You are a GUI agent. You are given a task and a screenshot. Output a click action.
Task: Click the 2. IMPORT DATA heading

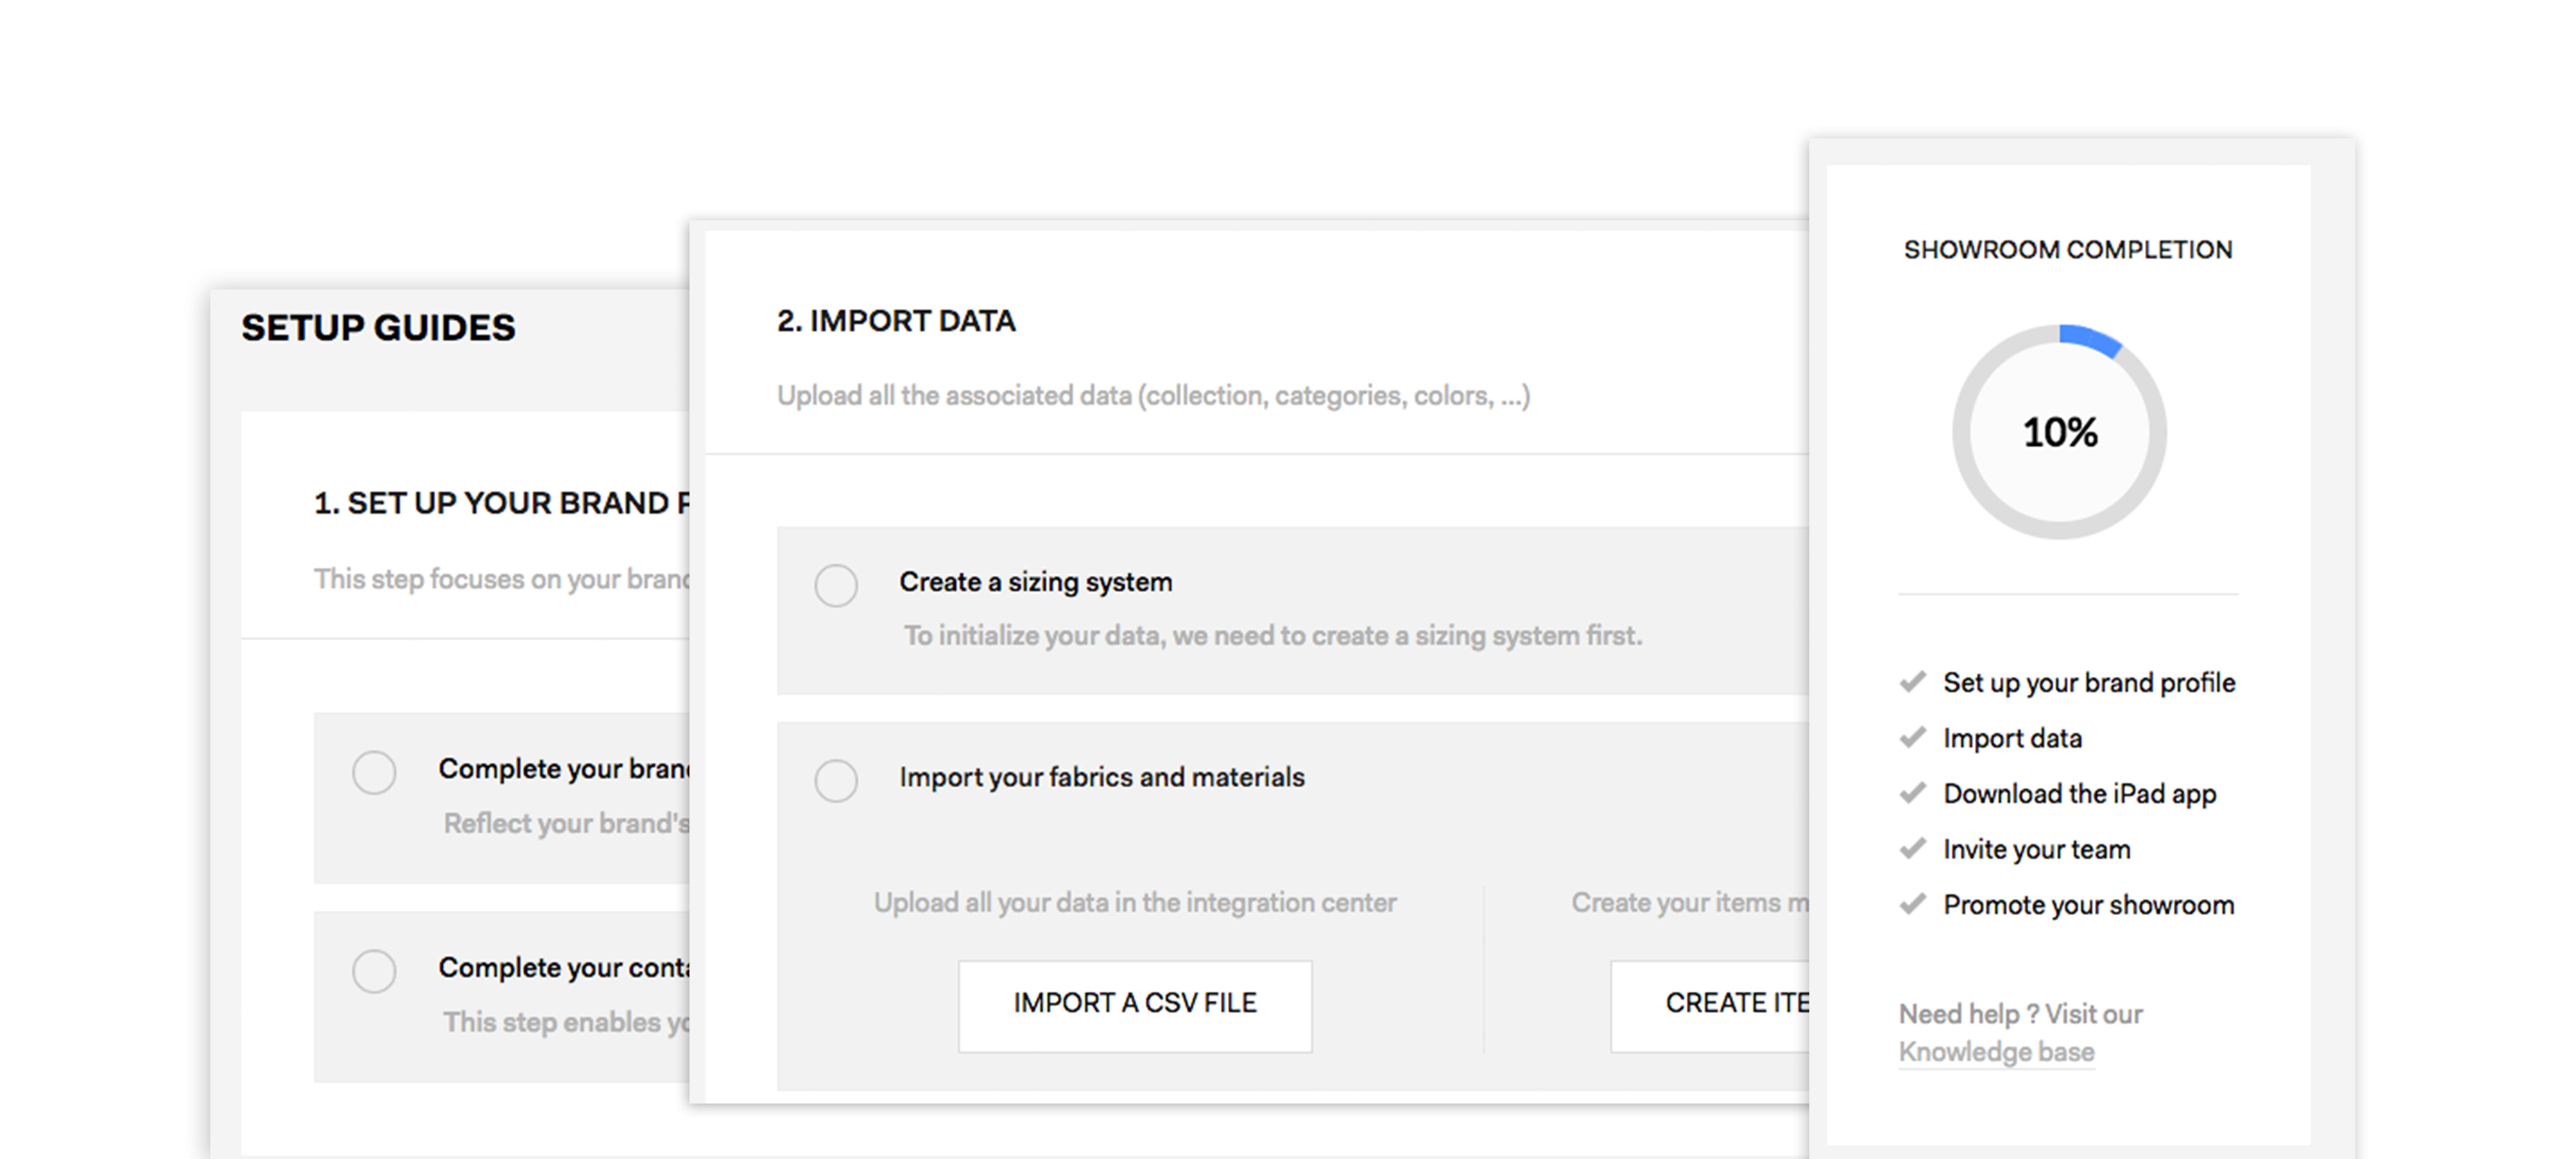[896, 321]
